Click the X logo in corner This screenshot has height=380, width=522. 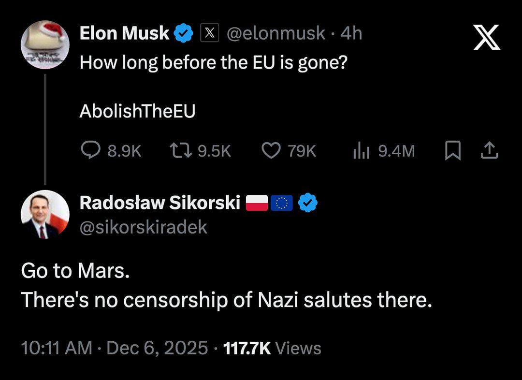[x=487, y=37]
